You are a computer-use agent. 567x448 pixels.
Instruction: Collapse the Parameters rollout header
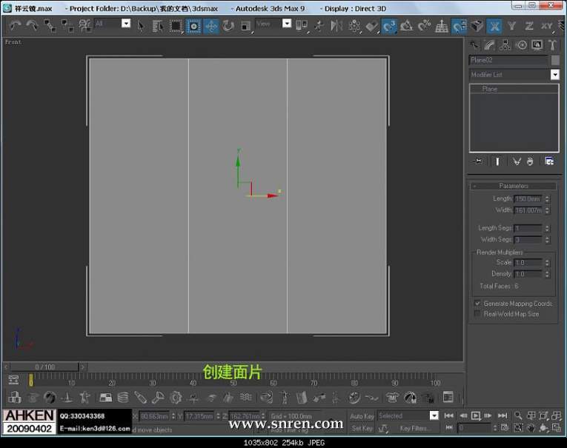pyautogui.click(x=513, y=186)
